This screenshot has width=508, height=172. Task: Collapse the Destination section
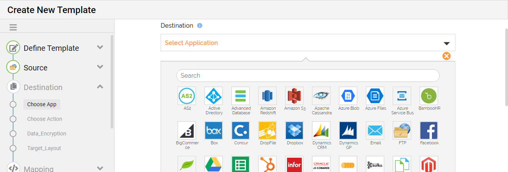pyautogui.click(x=100, y=87)
